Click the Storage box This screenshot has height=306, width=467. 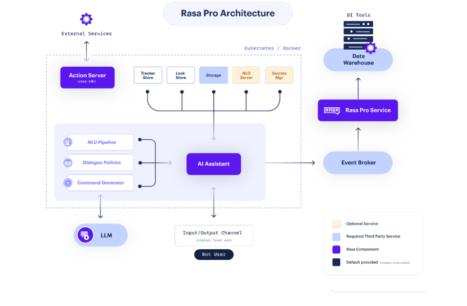pyautogui.click(x=213, y=75)
